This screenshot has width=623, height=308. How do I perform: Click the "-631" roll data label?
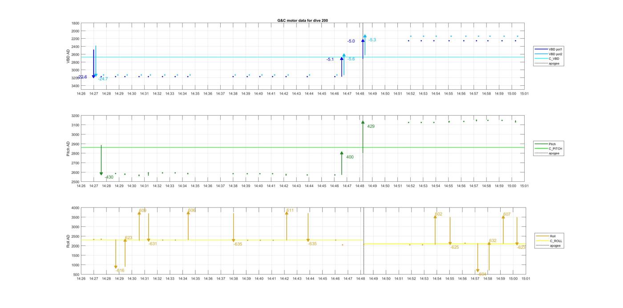click(153, 244)
